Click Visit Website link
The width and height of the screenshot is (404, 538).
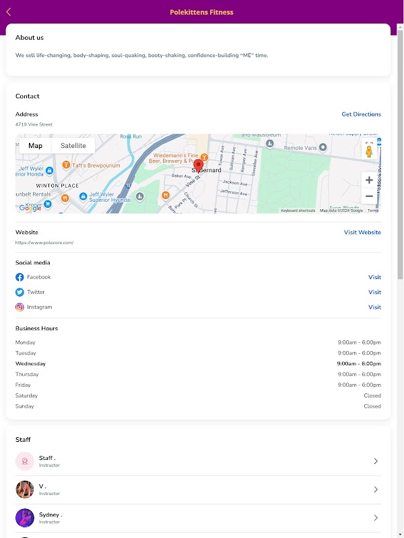(362, 232)
